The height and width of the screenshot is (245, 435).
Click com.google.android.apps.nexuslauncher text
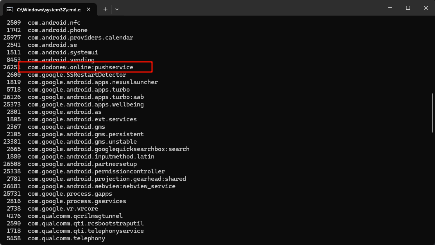[x=93, y=82]
